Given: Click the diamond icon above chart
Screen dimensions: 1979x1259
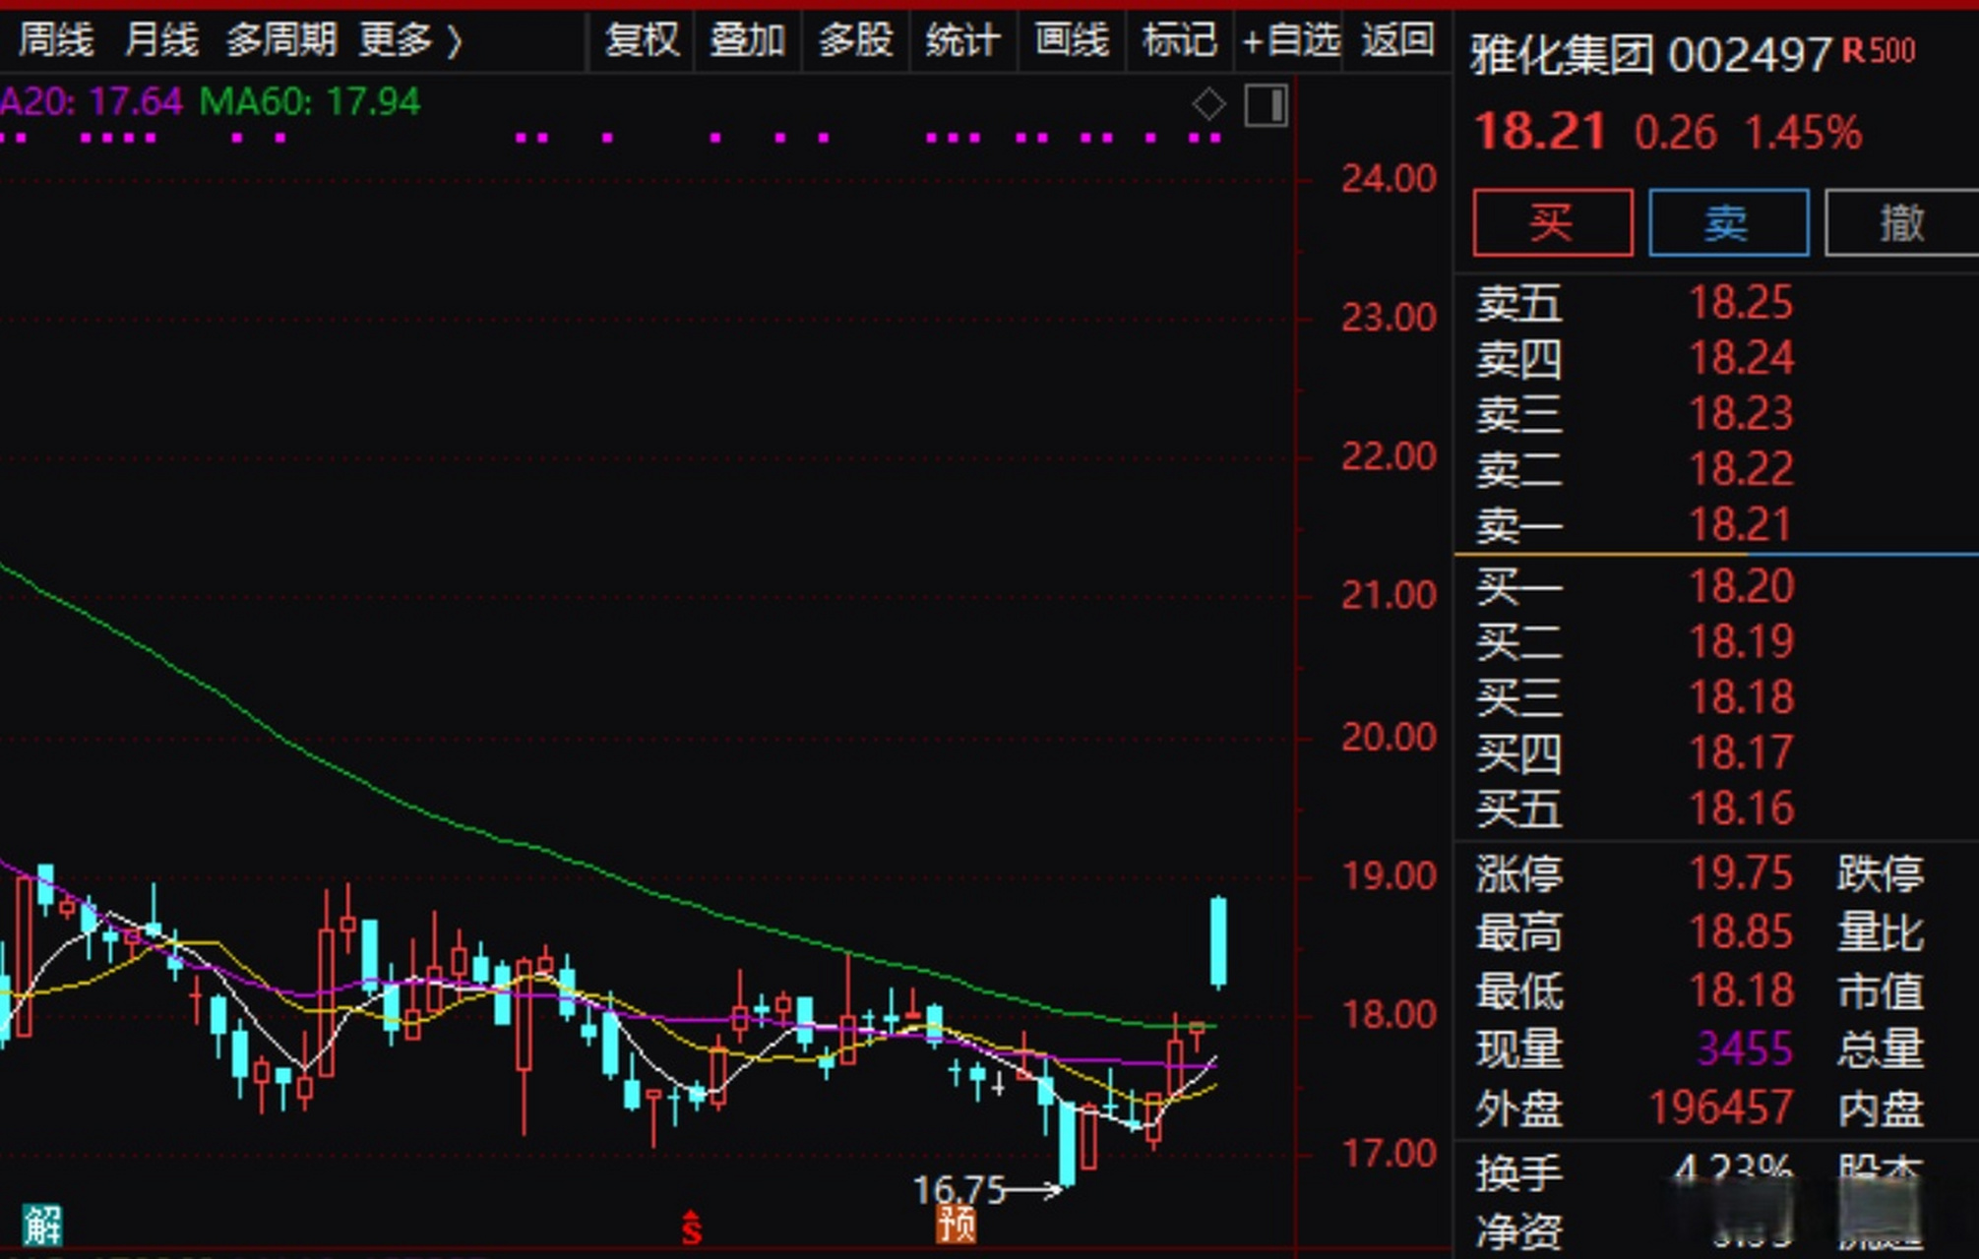Looking at the screenshot, I should click(1208, 104).
